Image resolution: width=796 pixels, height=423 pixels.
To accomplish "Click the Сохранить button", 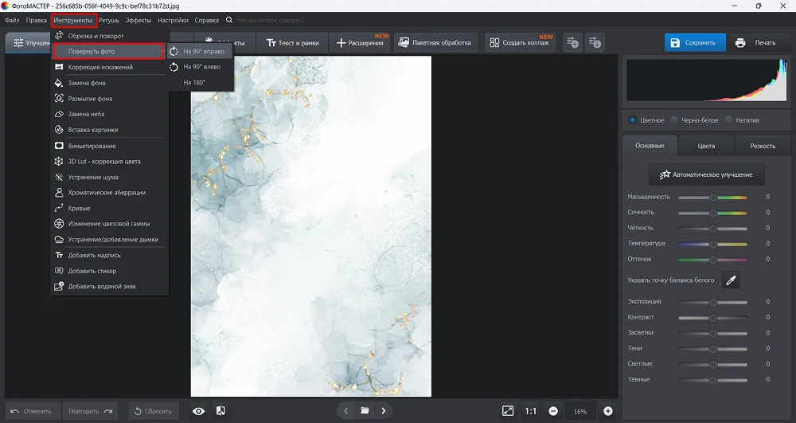I will [696, 42].
